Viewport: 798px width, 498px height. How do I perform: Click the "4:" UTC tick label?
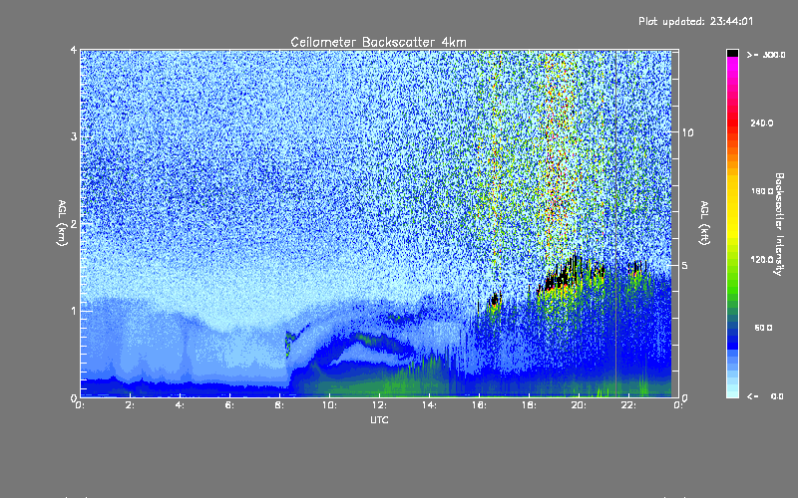(181, 405)
